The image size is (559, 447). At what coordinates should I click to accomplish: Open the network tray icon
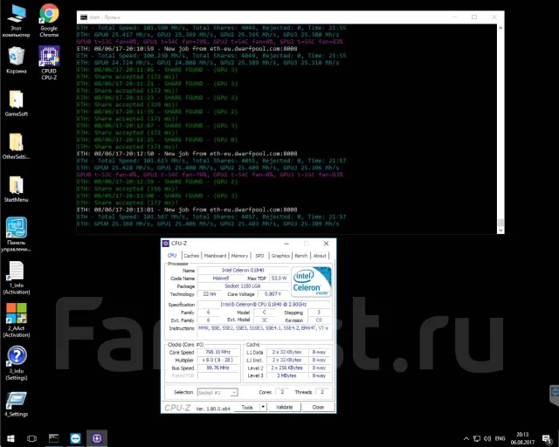pyautogui.click(x=477, y=438)
